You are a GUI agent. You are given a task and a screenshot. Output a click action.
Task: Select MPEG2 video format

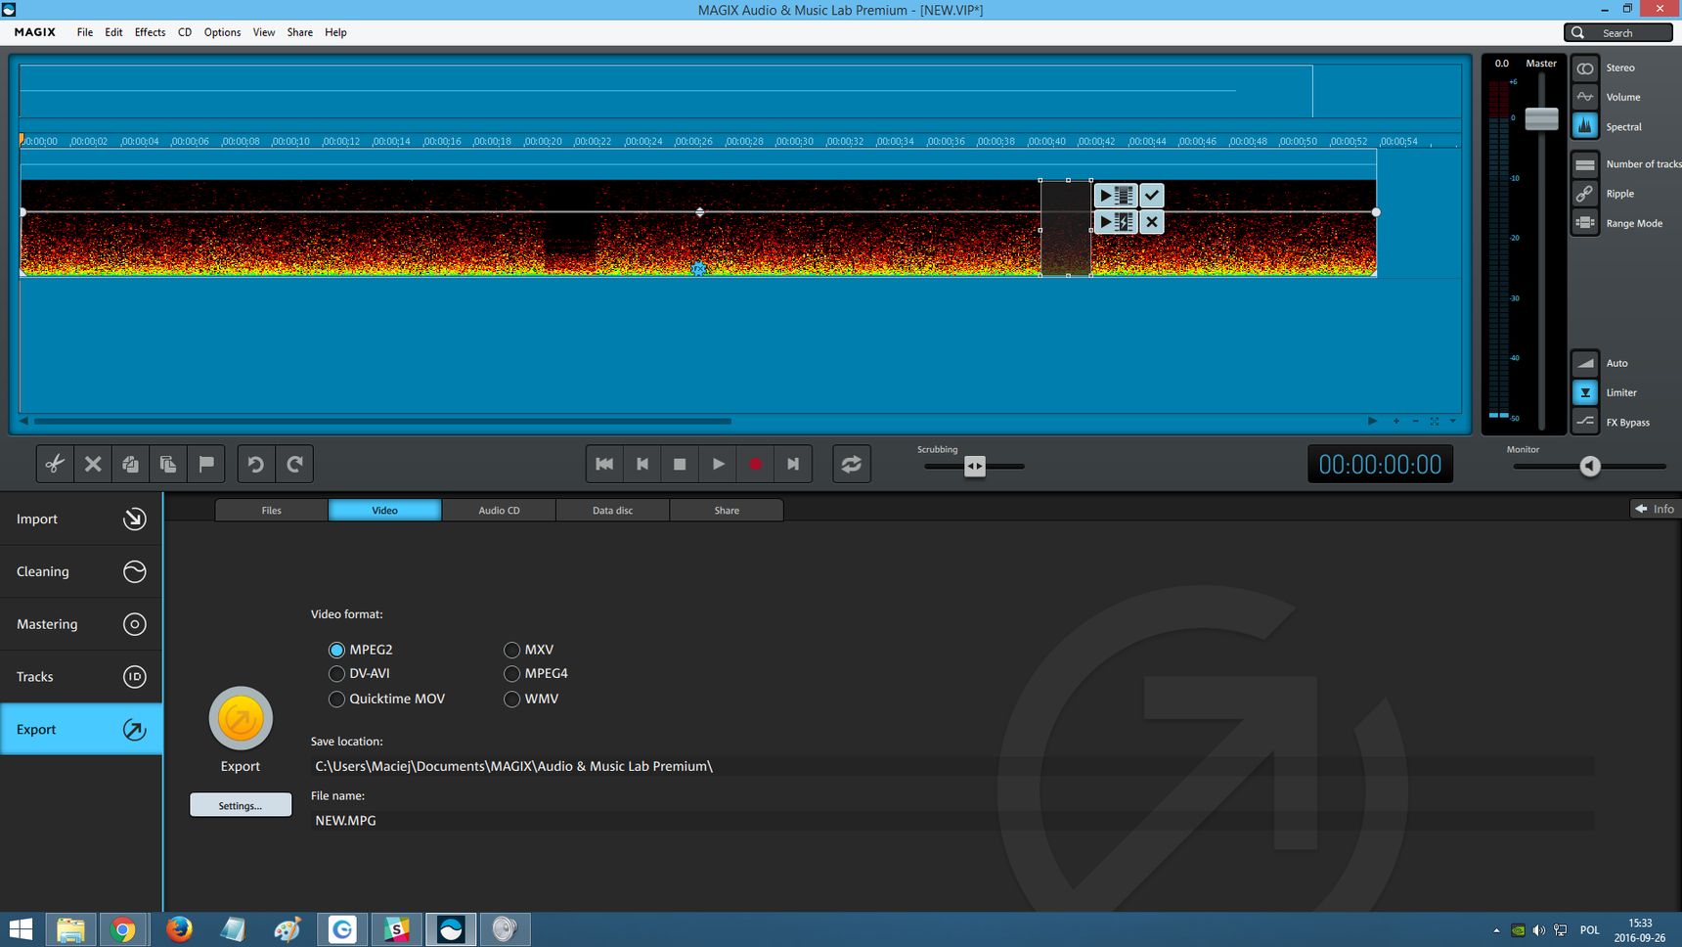pos(336,650)
